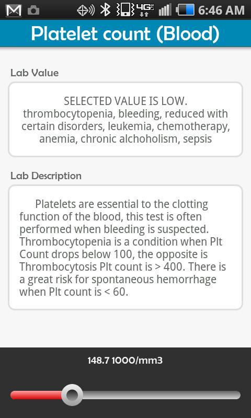This screenshot has width=251, height=418.
Task: Tap the Gmail notification icon
Action: [x=14, y=10]
